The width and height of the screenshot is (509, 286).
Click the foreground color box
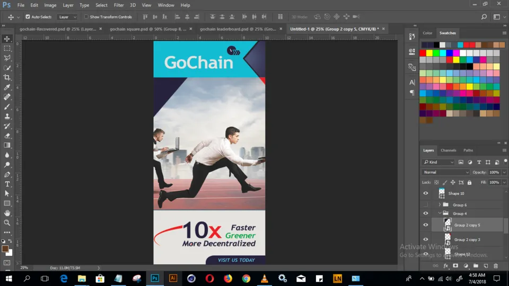pos(5,249)
